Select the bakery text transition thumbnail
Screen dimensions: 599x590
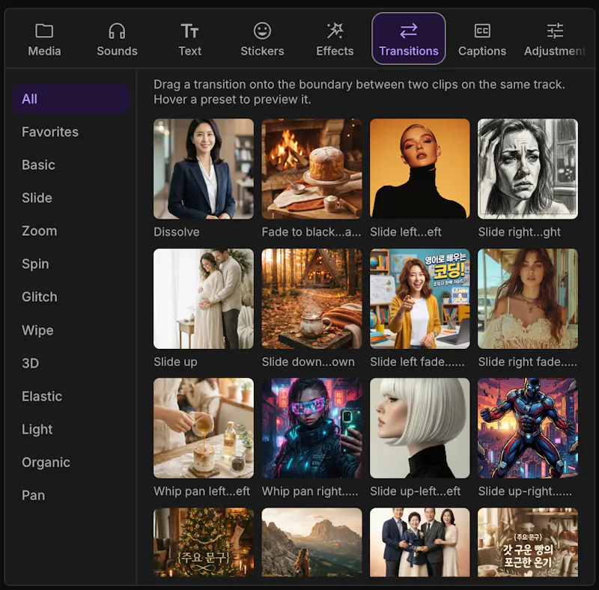(528, 542)
